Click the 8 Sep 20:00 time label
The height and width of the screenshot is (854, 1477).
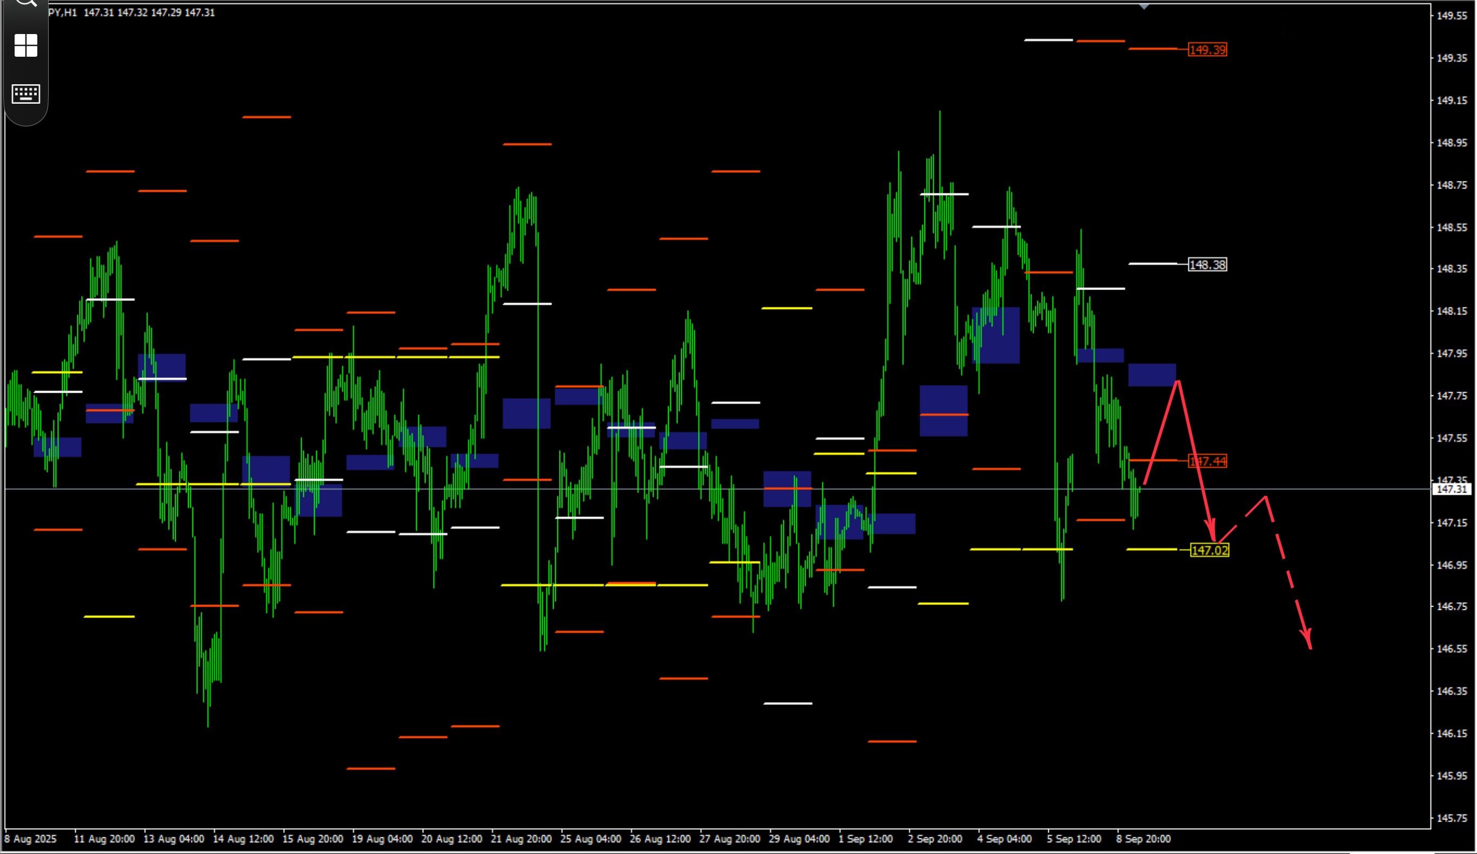[1143, 839]
